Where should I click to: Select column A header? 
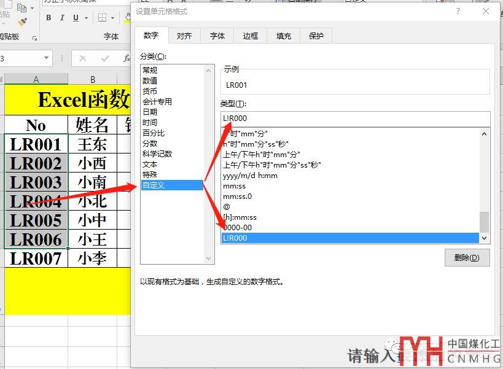pyautogui.click(x=36, y=79)
